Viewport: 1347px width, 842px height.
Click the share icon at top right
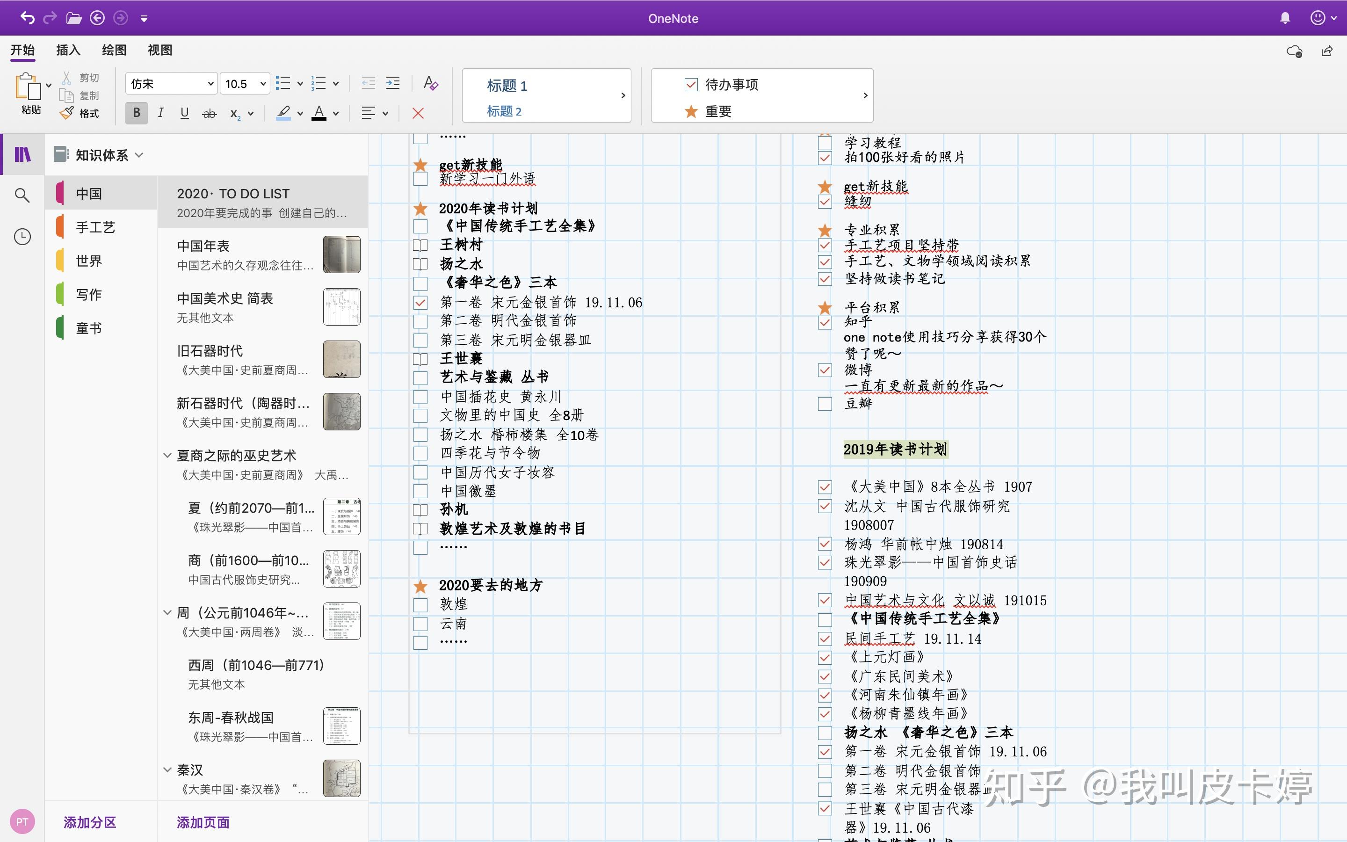[x=1327, y=51]
